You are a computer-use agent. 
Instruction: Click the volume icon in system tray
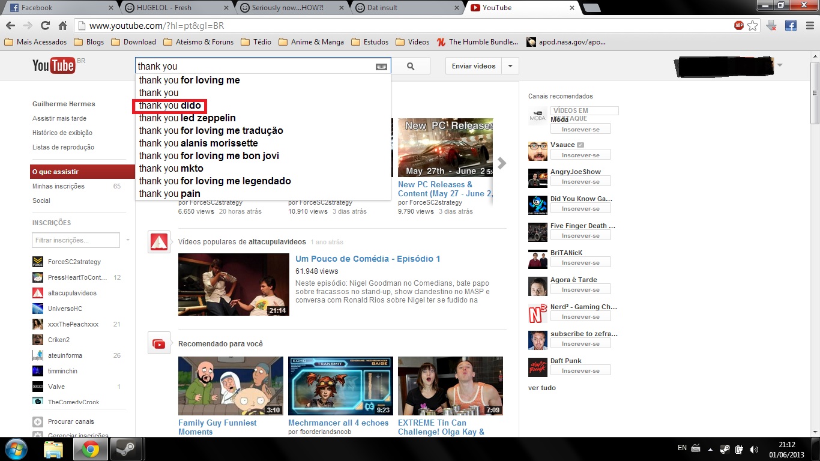tap(754, 449)
